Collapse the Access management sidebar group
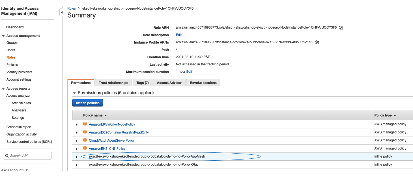This screenshot has height=181, width=413. coord(3,36)
